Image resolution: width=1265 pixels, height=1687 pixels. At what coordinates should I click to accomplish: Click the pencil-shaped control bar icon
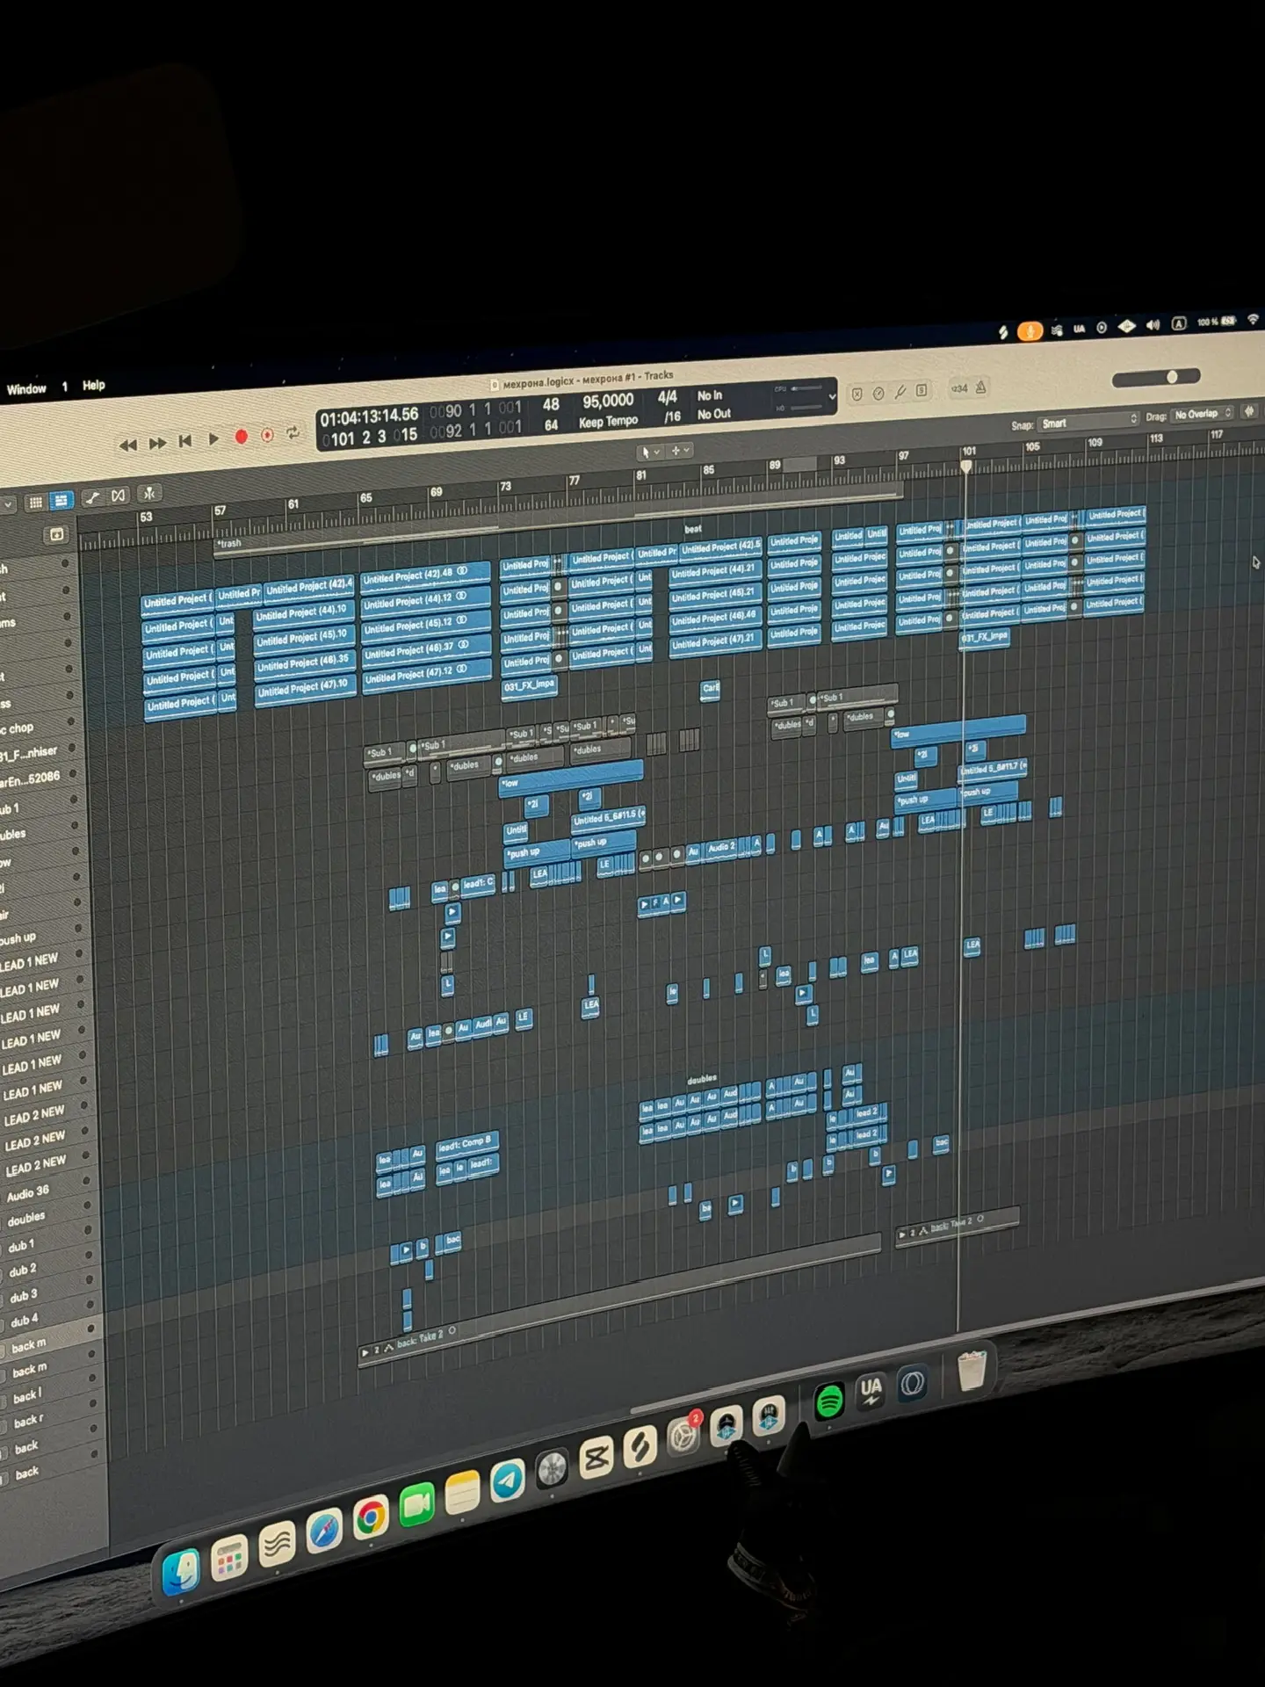pyautogui.click(x=900, y=392)
